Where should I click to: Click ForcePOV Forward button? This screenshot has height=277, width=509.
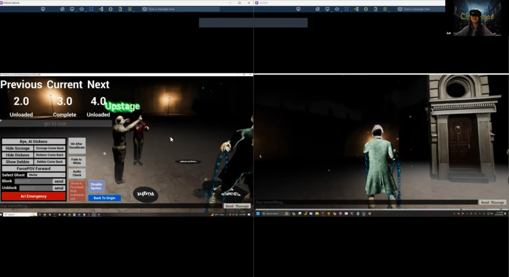click(x=34, y=169)
